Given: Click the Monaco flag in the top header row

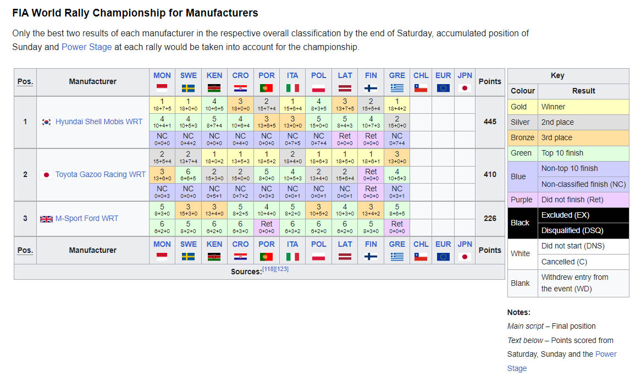Looking at the screenshot, I should pos(162,88).
